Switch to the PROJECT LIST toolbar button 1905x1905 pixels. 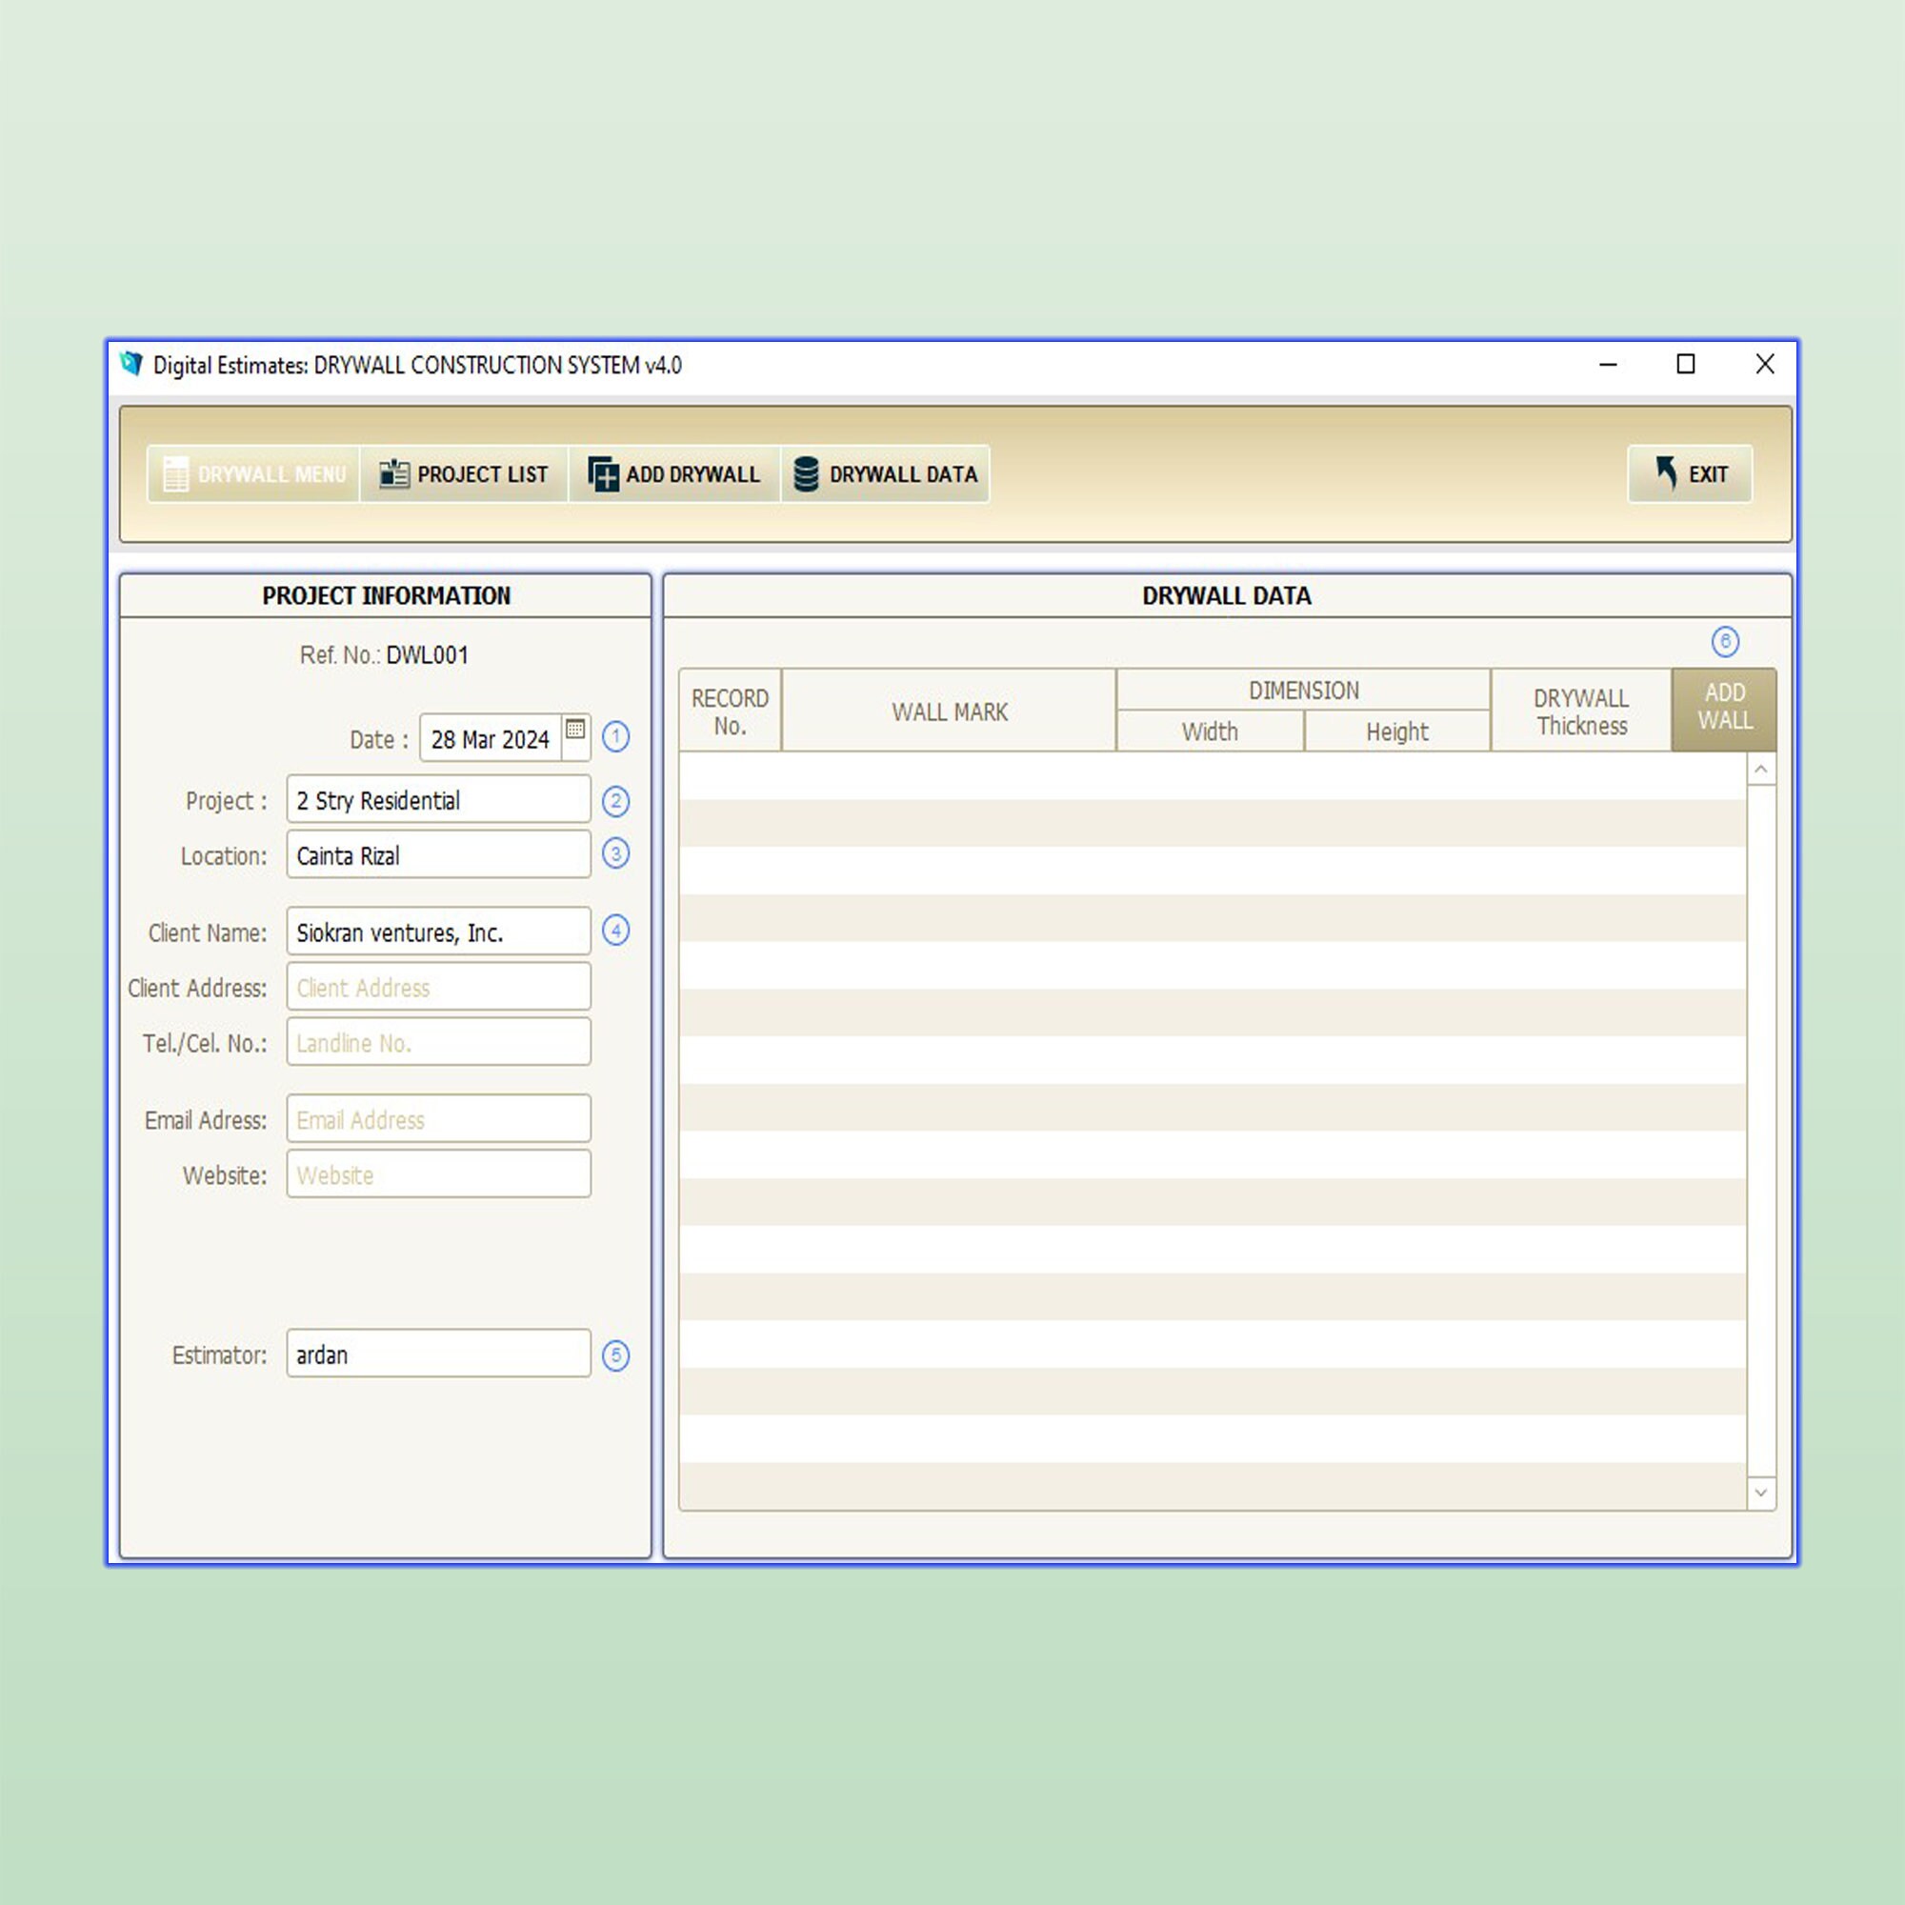coord(464,474)
